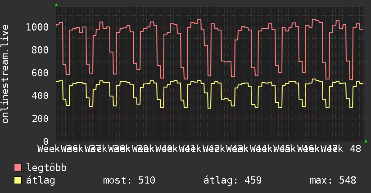
Task: Click the 0 y-axis label
Action: 46,141
